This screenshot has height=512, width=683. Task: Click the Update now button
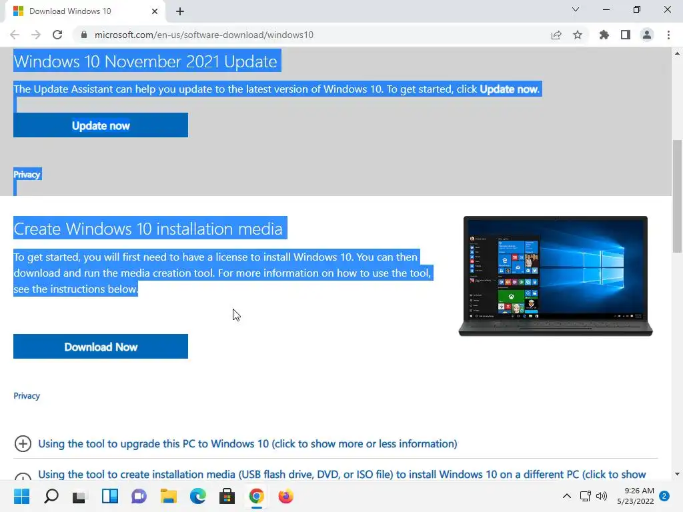click(x=101, y=125)
